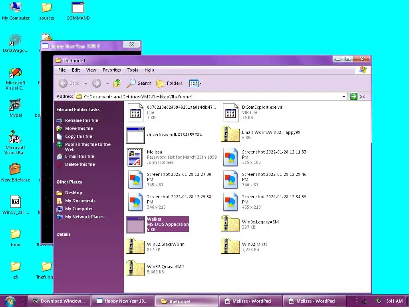Toggle the Folders pane button
Viewport: 409px width, 307px height.
click(169, 83)
